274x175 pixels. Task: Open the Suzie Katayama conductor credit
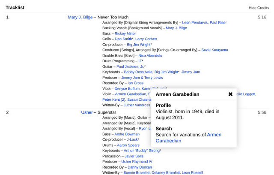tap(214, 50)
